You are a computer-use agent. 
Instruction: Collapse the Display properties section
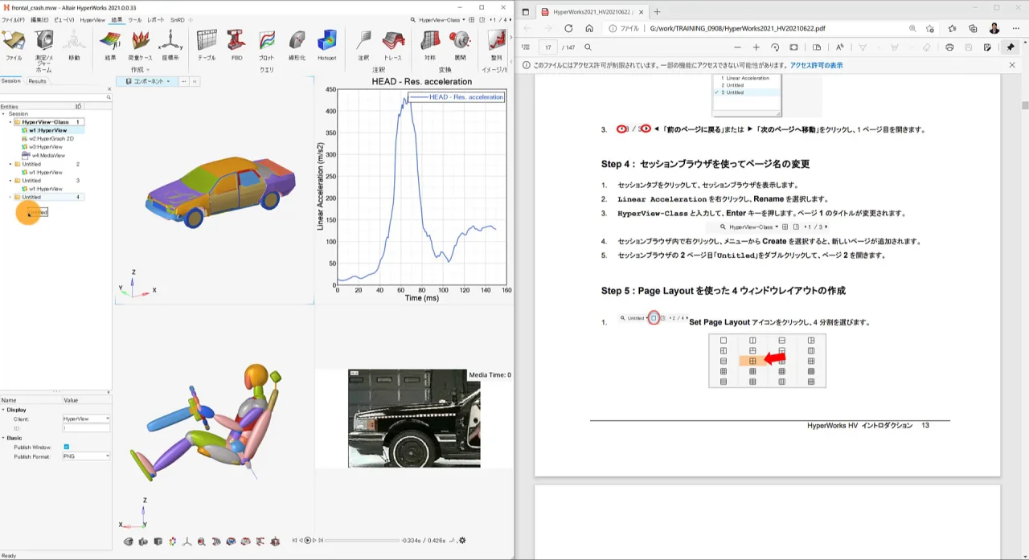pos(3,410)
